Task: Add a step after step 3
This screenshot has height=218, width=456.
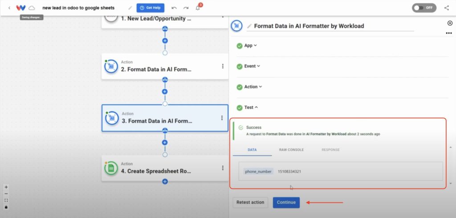Action: pyautogui.click(x=165, y=143)
